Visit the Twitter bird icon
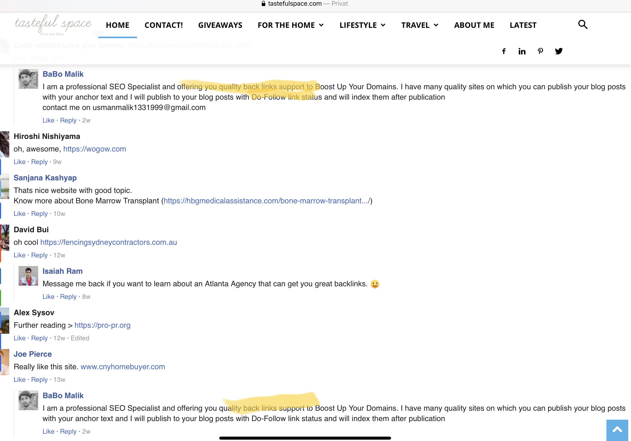This screenshot has height=441, width=631. (559, 51)
